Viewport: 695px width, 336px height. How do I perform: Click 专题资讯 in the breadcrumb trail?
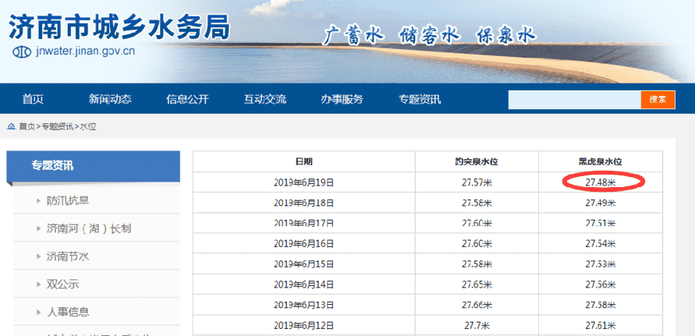click(59, 126)
